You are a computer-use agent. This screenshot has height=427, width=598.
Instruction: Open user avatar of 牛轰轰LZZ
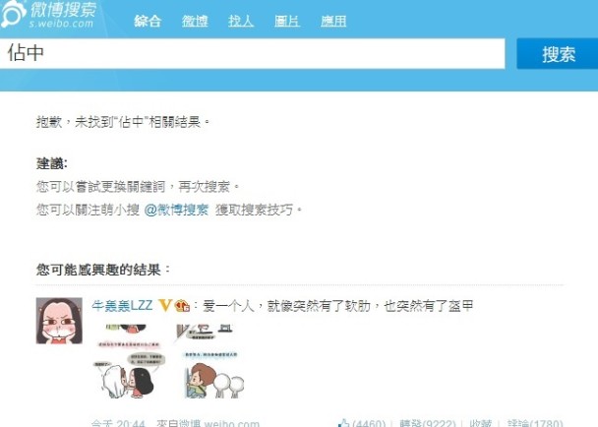point(59,321)
